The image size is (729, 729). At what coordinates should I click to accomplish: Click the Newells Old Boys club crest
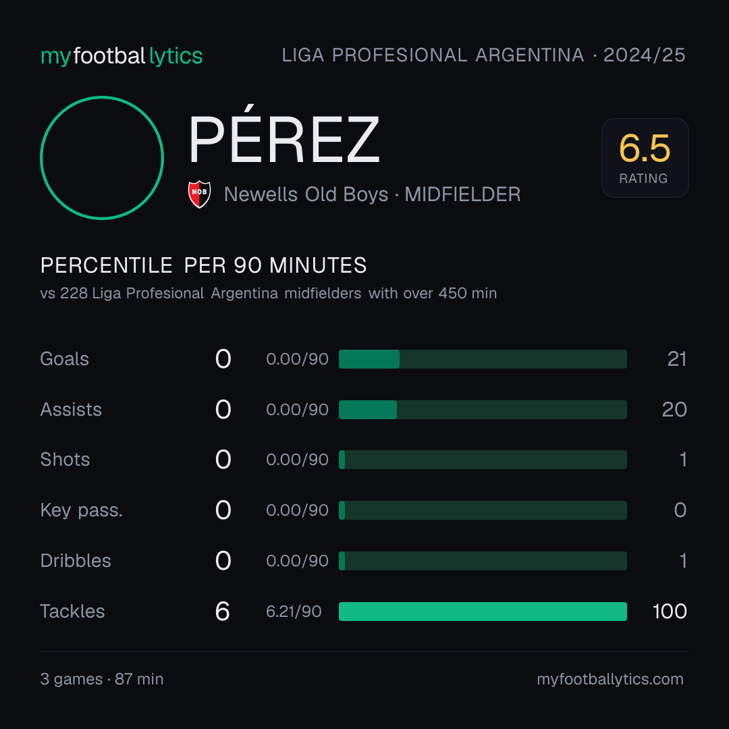click(199, 194)
